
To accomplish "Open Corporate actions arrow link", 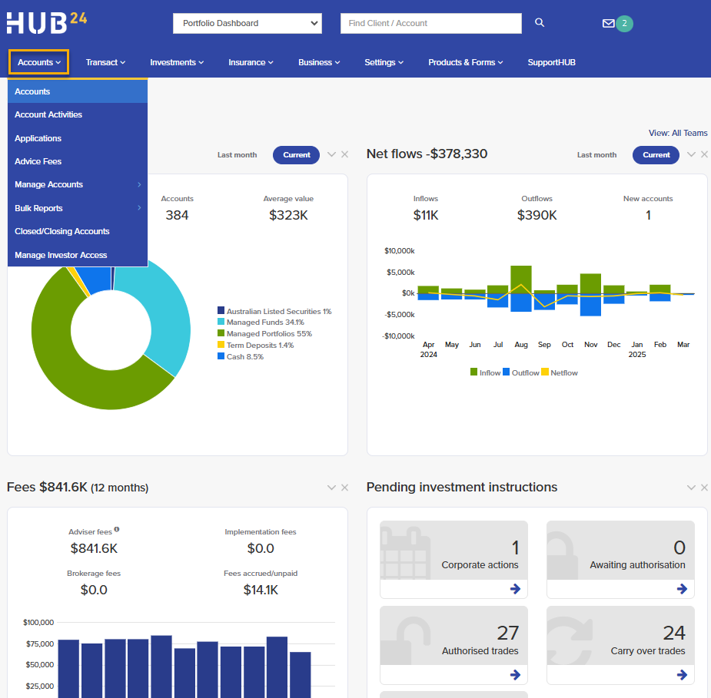I will click(515, 589).
